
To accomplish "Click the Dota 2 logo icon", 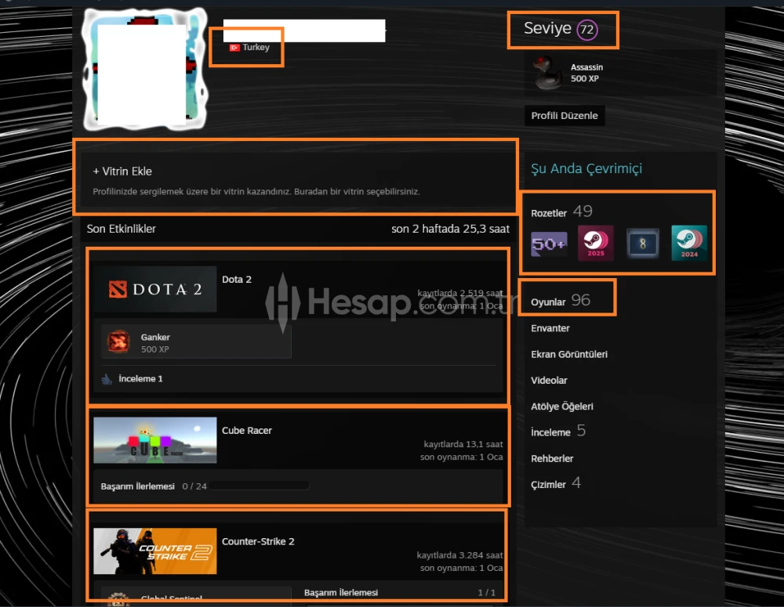I will (x=154, y=288).
